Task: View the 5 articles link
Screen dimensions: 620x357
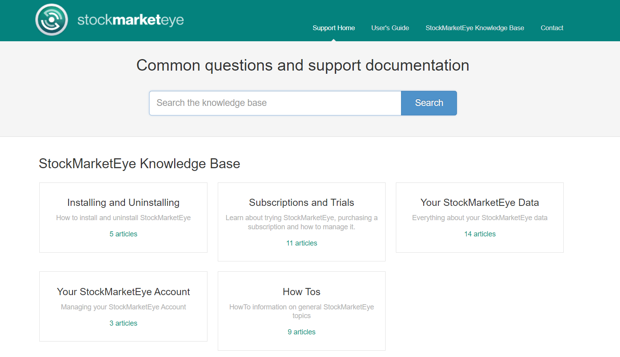Action: coord(123,234)
